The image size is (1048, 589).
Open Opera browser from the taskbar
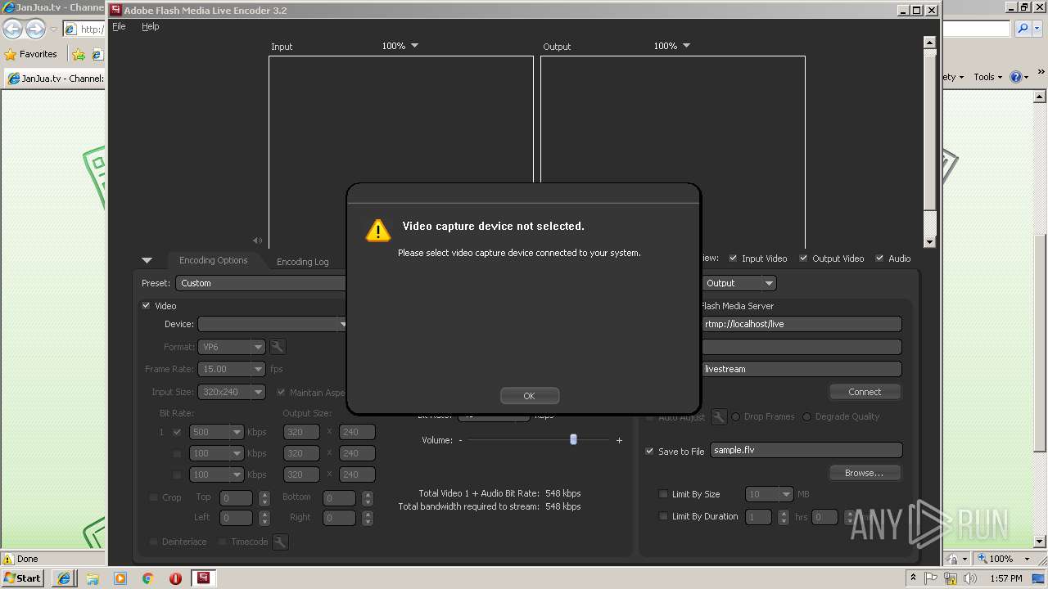pyautogui.click(x=175, y=578)
